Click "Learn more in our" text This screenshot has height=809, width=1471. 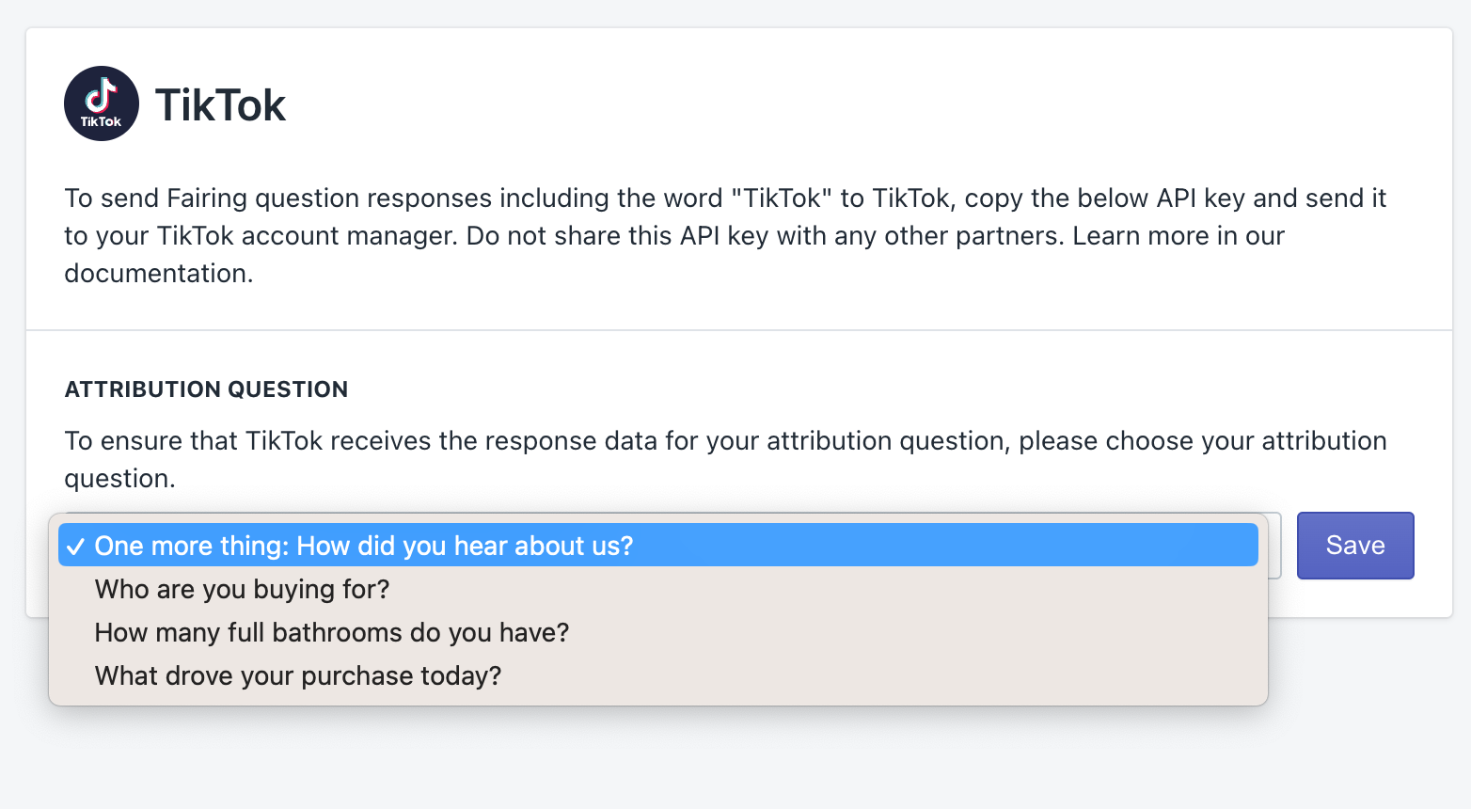point(1178,235)
